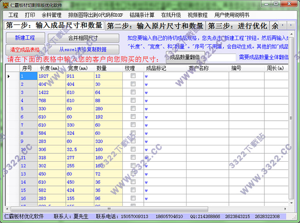Viewport: 300px width, 223px height.
Task: Click the 成品数量翻倍 button
Action: 185,57
